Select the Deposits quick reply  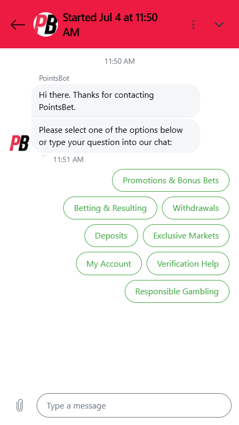pos(111,235)
